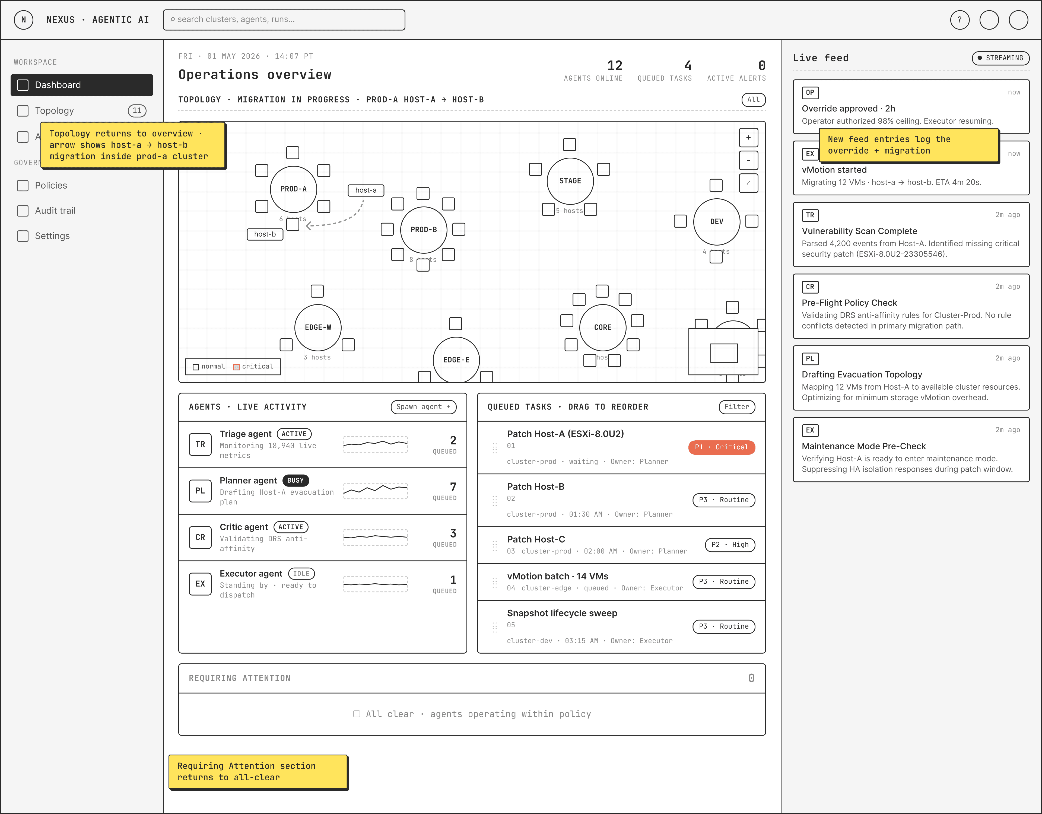This screenshot has width=1042, height=814.
Task: Open the Override approved · 2h feed entry
Action: [911, 107]
